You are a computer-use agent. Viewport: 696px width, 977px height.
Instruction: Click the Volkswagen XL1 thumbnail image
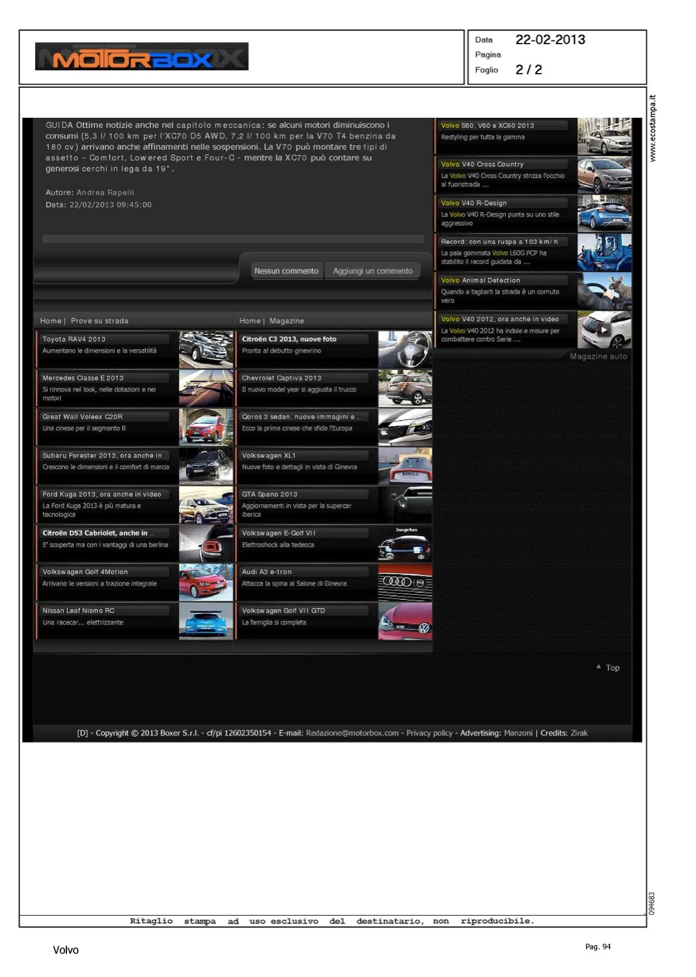coord(405,466)
